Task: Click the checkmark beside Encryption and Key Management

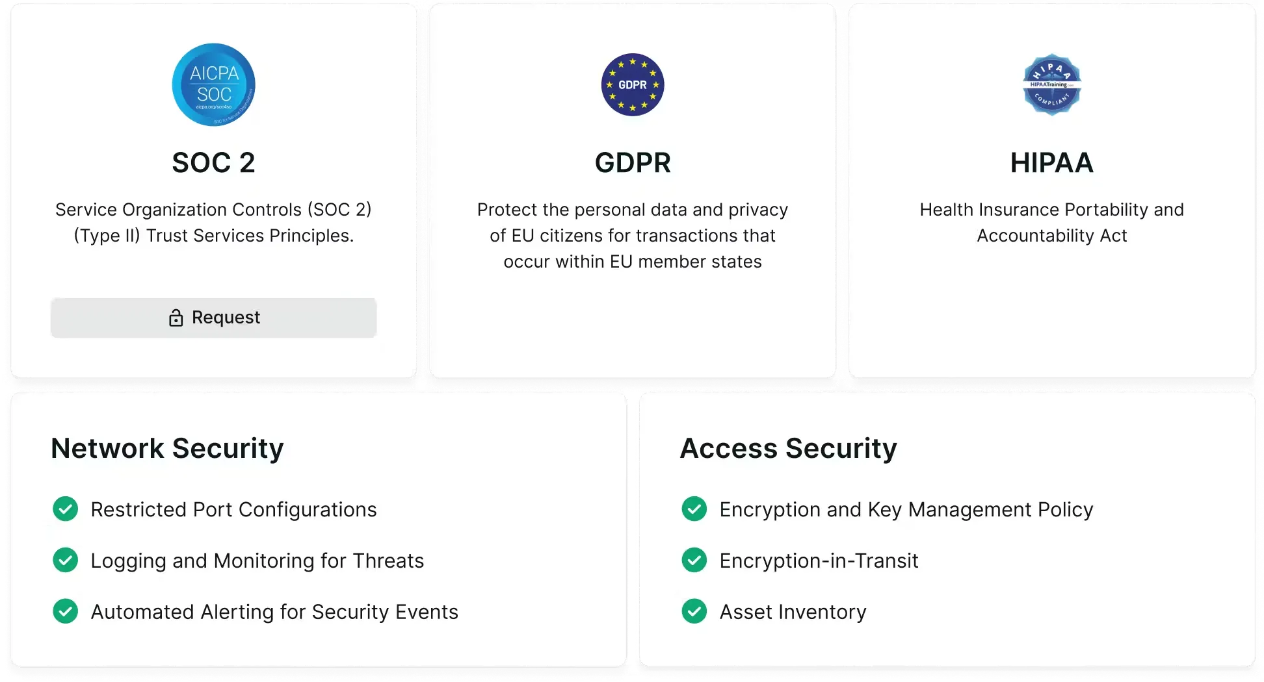Action: (694, 509)
